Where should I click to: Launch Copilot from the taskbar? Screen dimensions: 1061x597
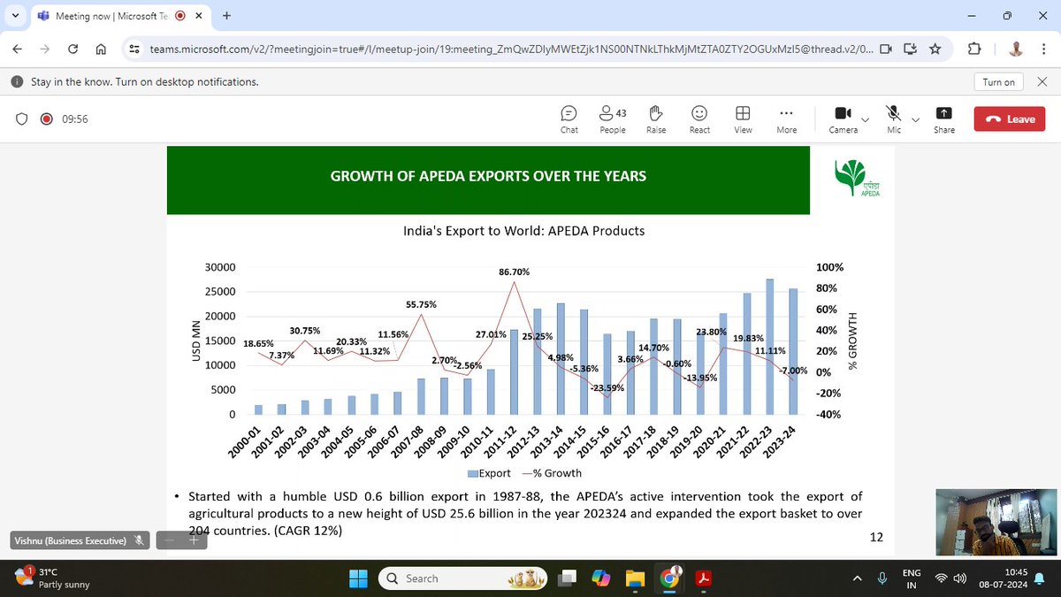tap(600, 578)
